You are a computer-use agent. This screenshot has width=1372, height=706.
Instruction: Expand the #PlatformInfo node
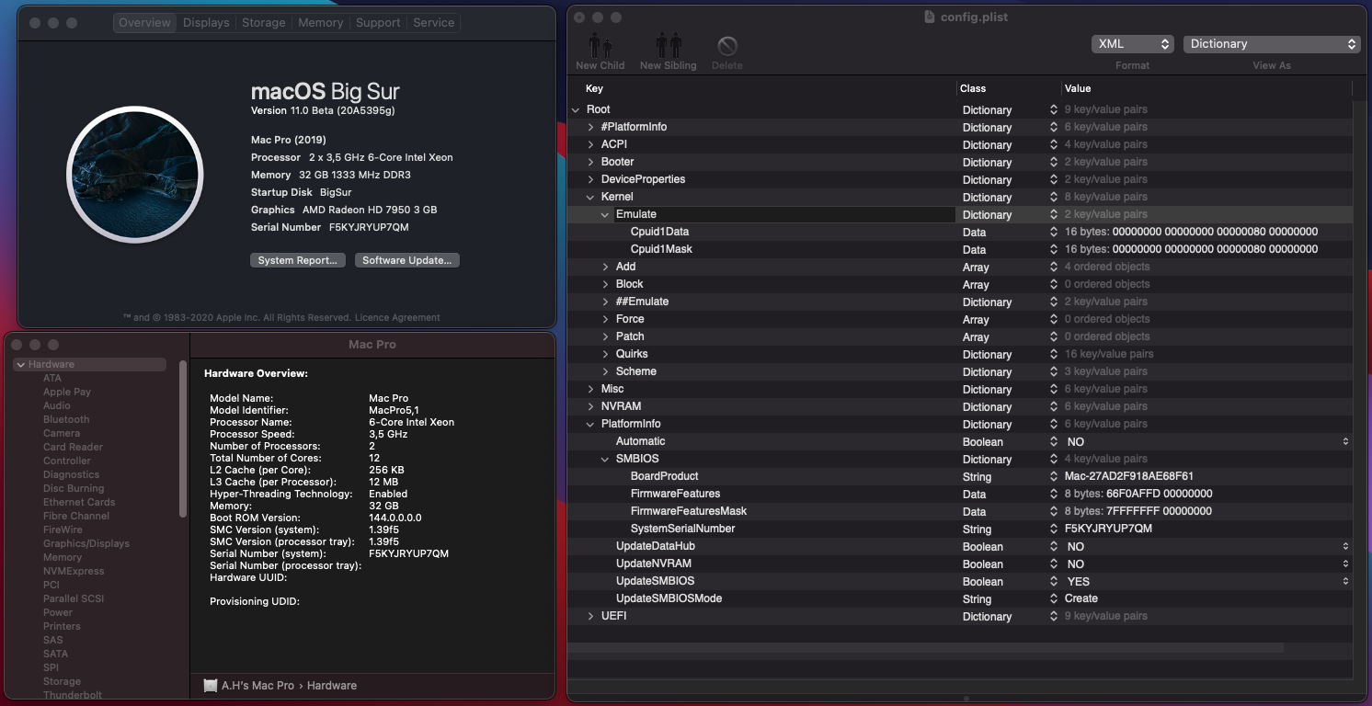tap(590, 127)
